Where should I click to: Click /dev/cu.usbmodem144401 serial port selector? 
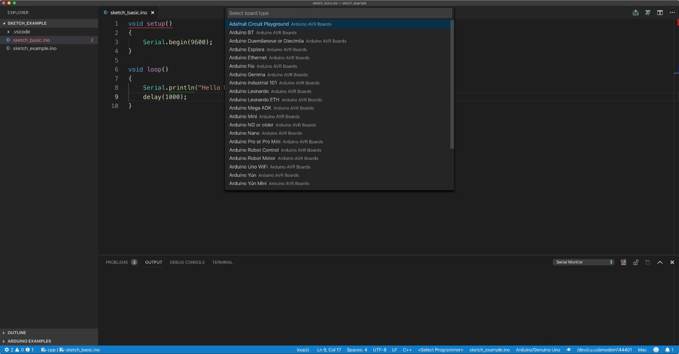click(x=604, y=350)
